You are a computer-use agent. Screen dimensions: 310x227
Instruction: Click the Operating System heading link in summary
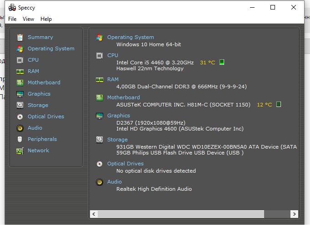pyautogui.click(x=130, y=37)
